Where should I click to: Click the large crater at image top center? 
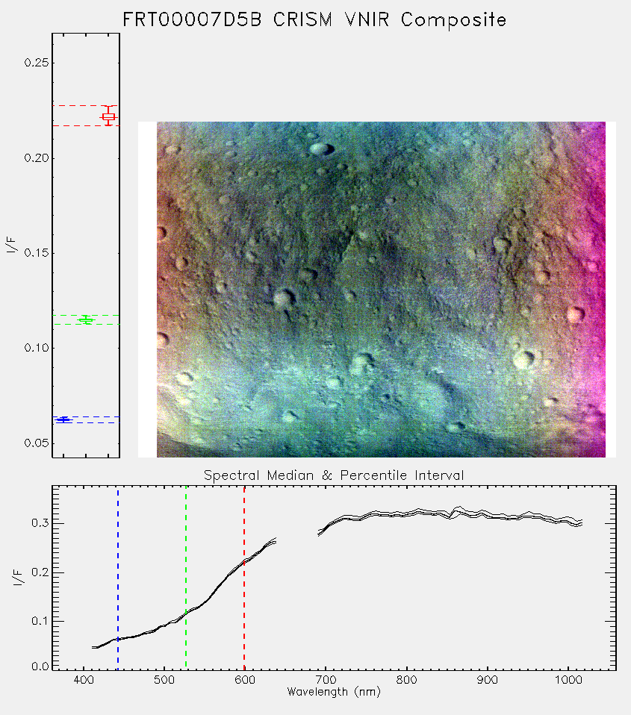click(321, 149)
